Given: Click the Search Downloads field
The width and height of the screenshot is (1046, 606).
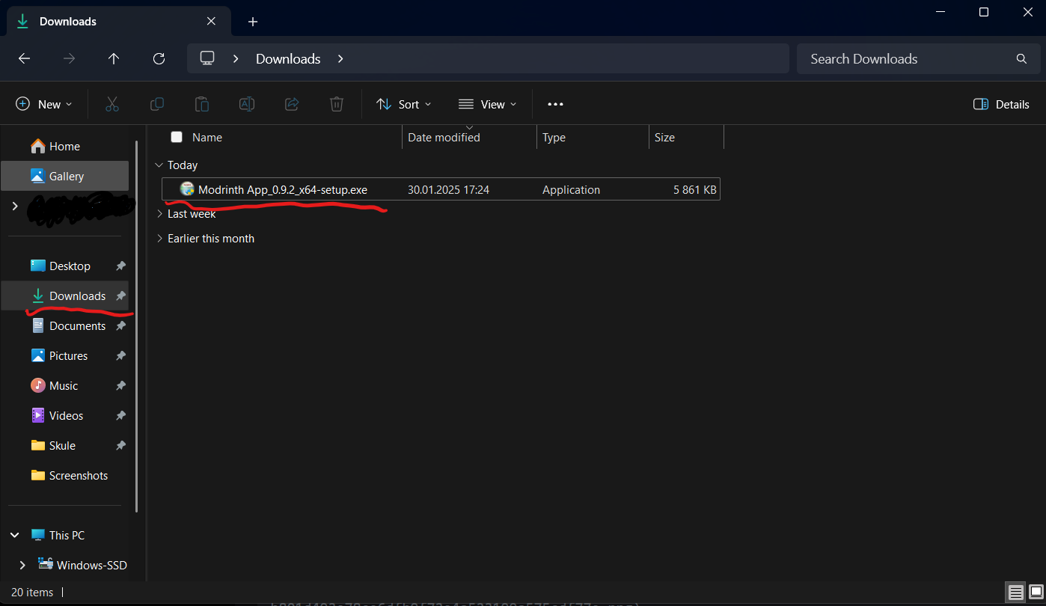Looking at the screenshot, I should pyautogui.click(x=919, y=58).
